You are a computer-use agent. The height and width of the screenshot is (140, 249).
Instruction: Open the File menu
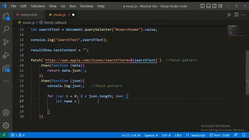click(x=14, y=6)
